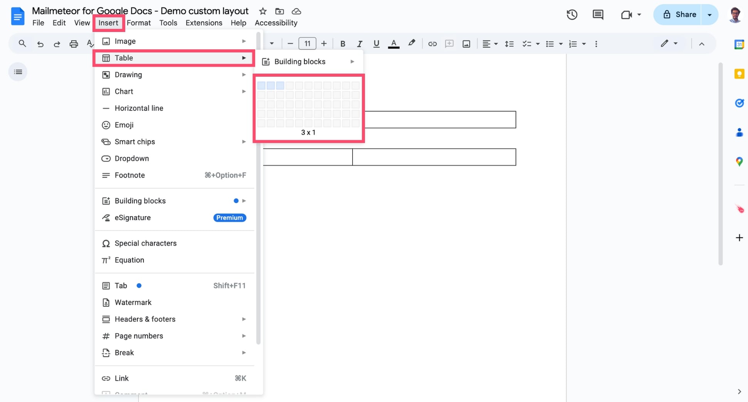Choose Horizontal line from Insert menu
This screenshot has width=748, height=402.
tap(174, 108)
